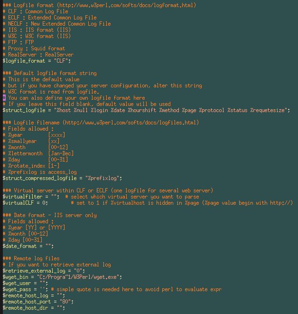Click the highlighted cursor block before "You can also"
The height and width of the screenshot is (314, 298).
(x=4, y=98)
